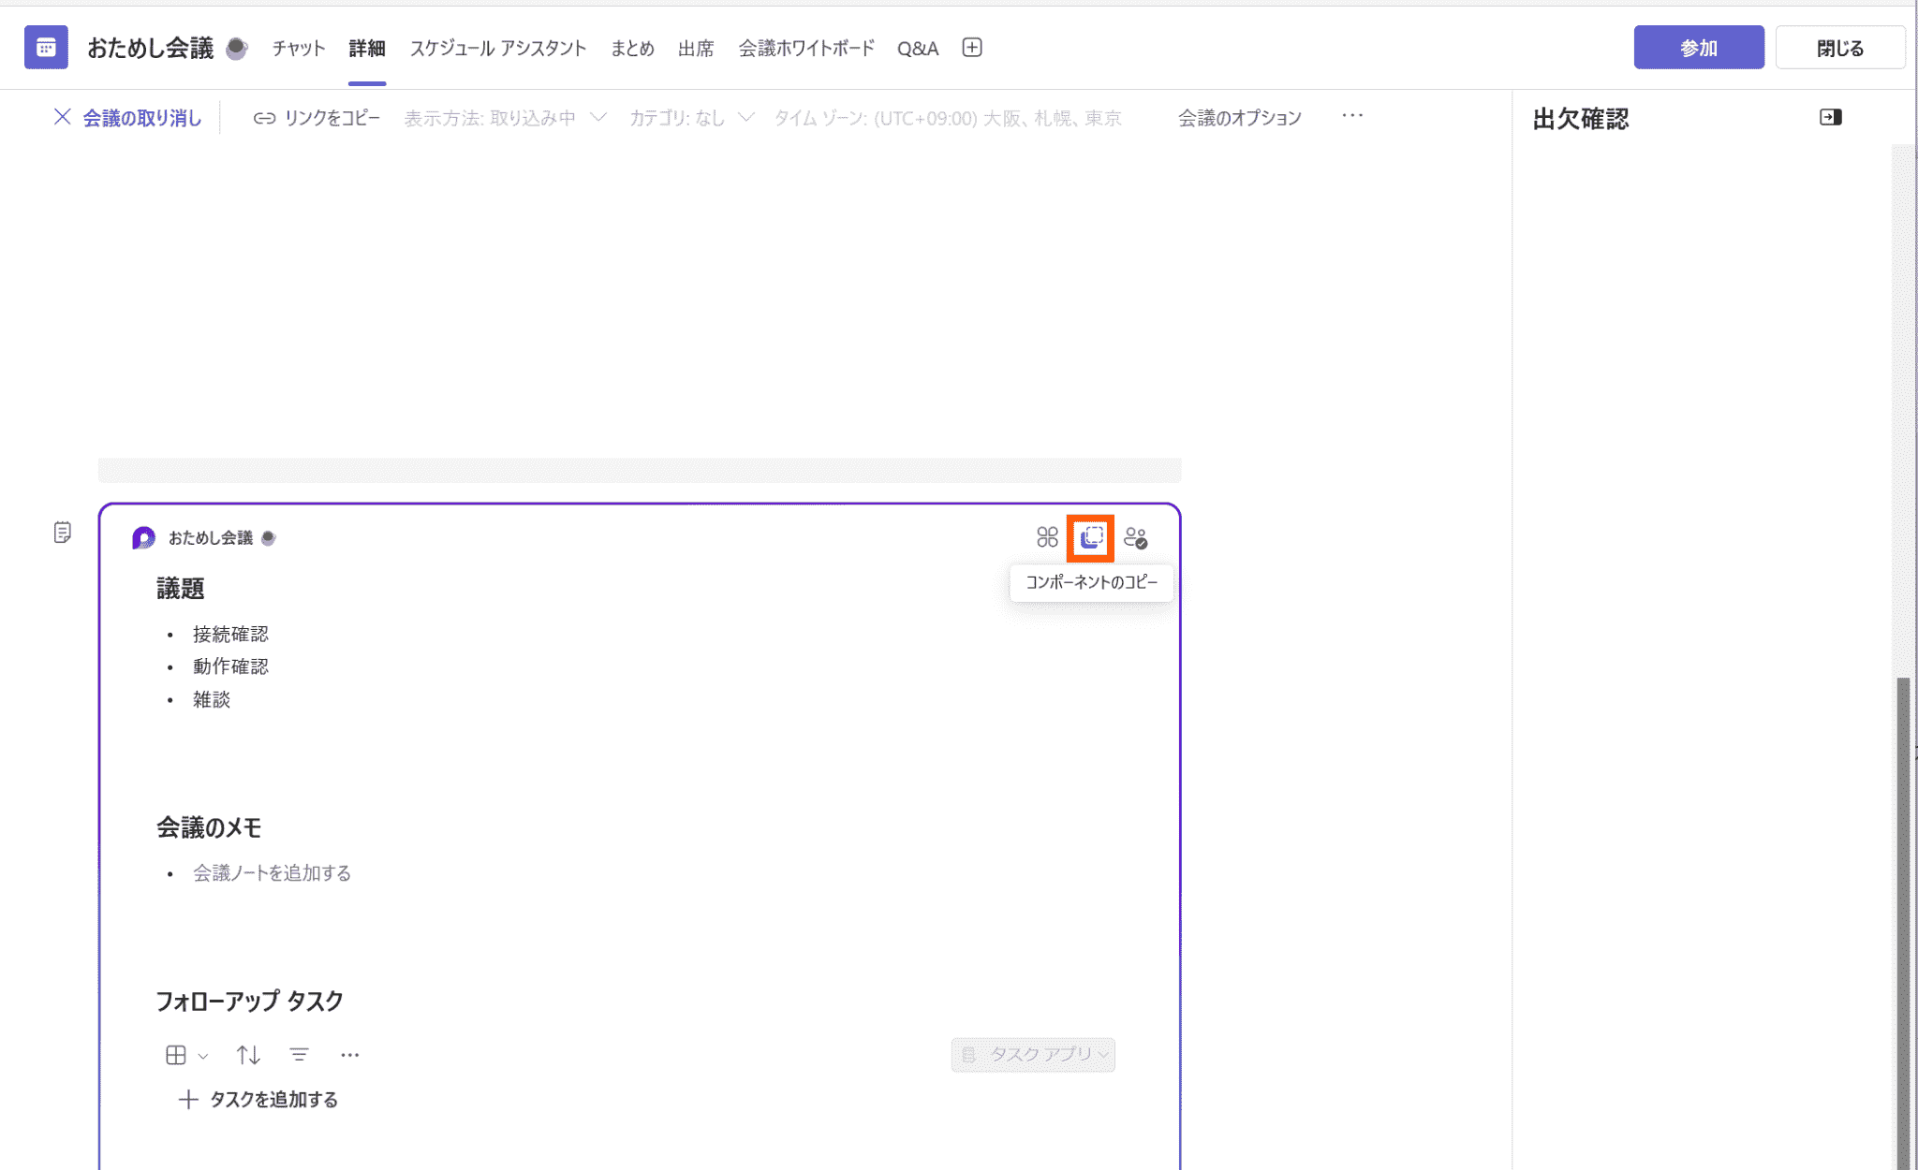Click the sort arrows icon in フォローアップ タスク
The image size is (1918, 1170).
coord(248,1055)
